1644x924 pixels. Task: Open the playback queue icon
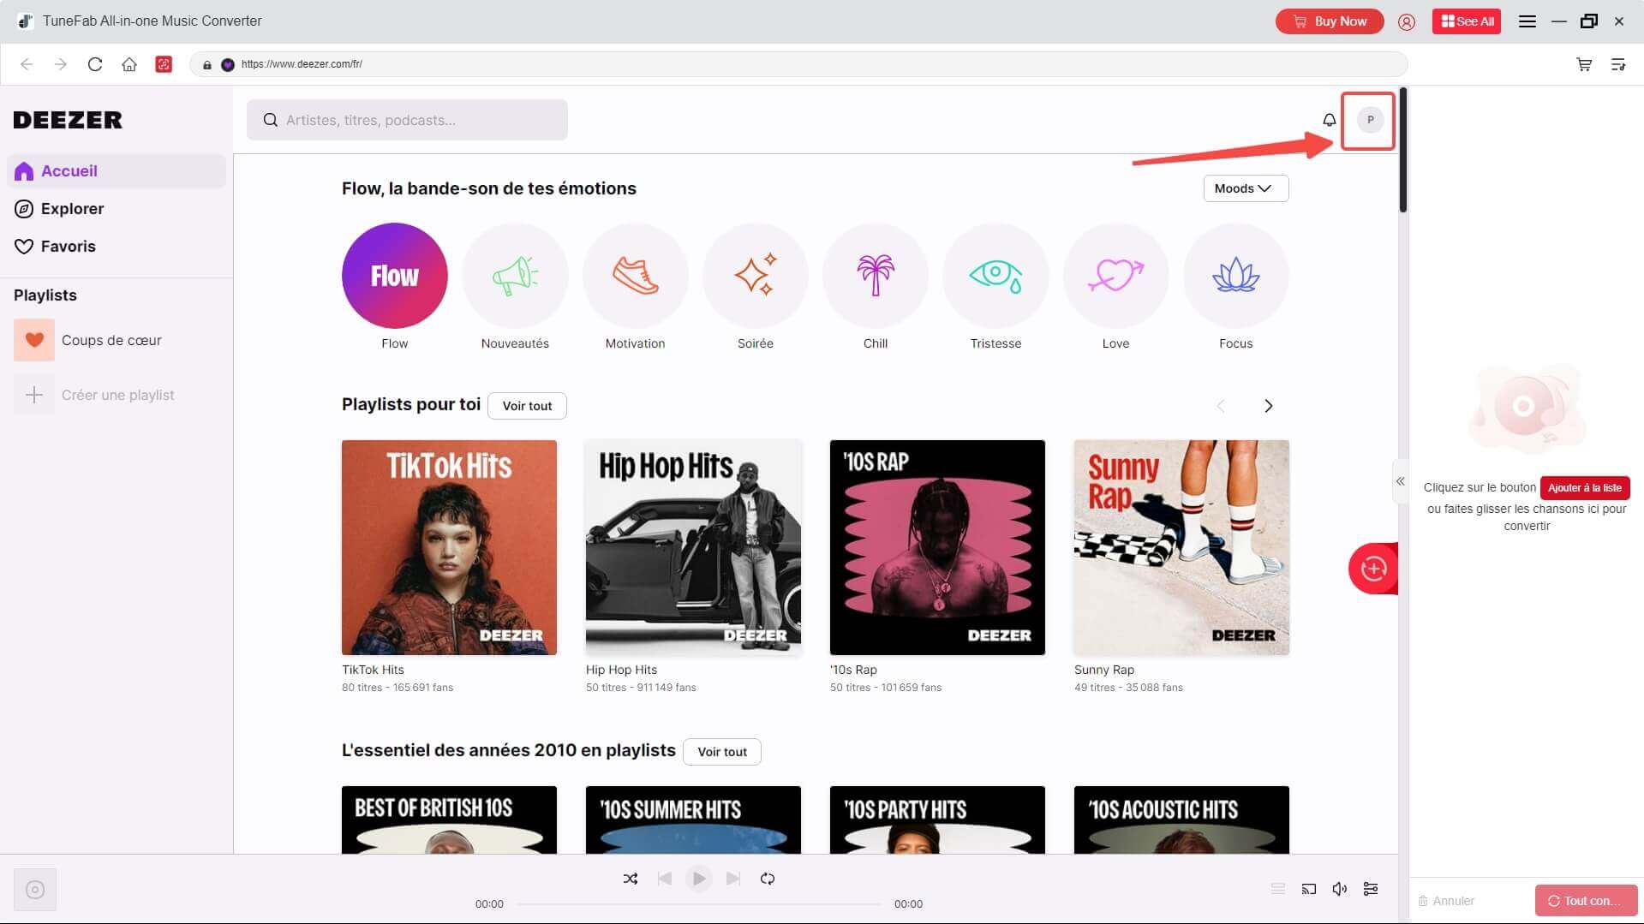point(1278,889)
